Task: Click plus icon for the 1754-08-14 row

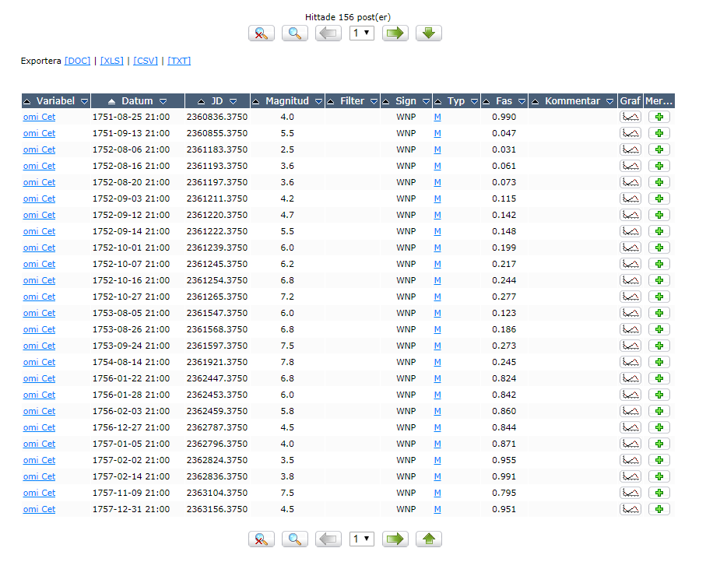Action: pos(659,362)
